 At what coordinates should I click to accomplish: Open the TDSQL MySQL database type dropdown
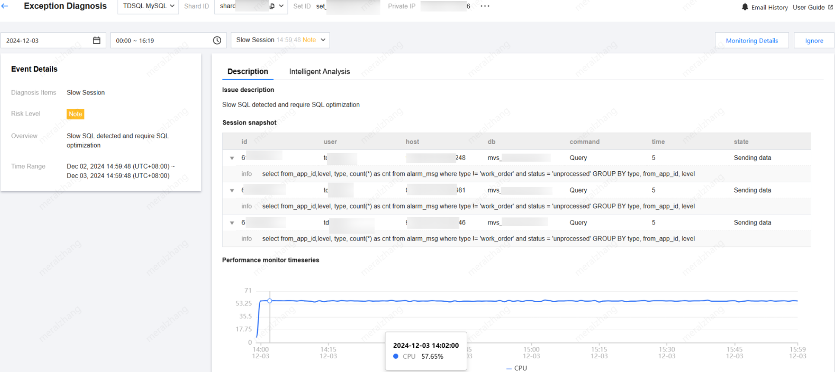(x=148, y=6)
